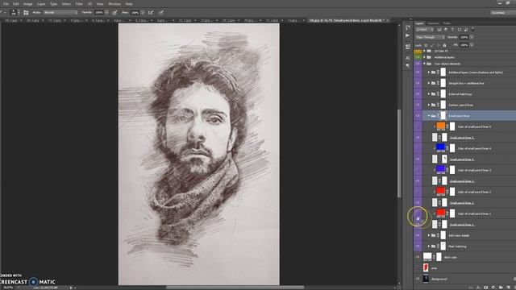Create new layer icon at panel bottom

point(508,288)
